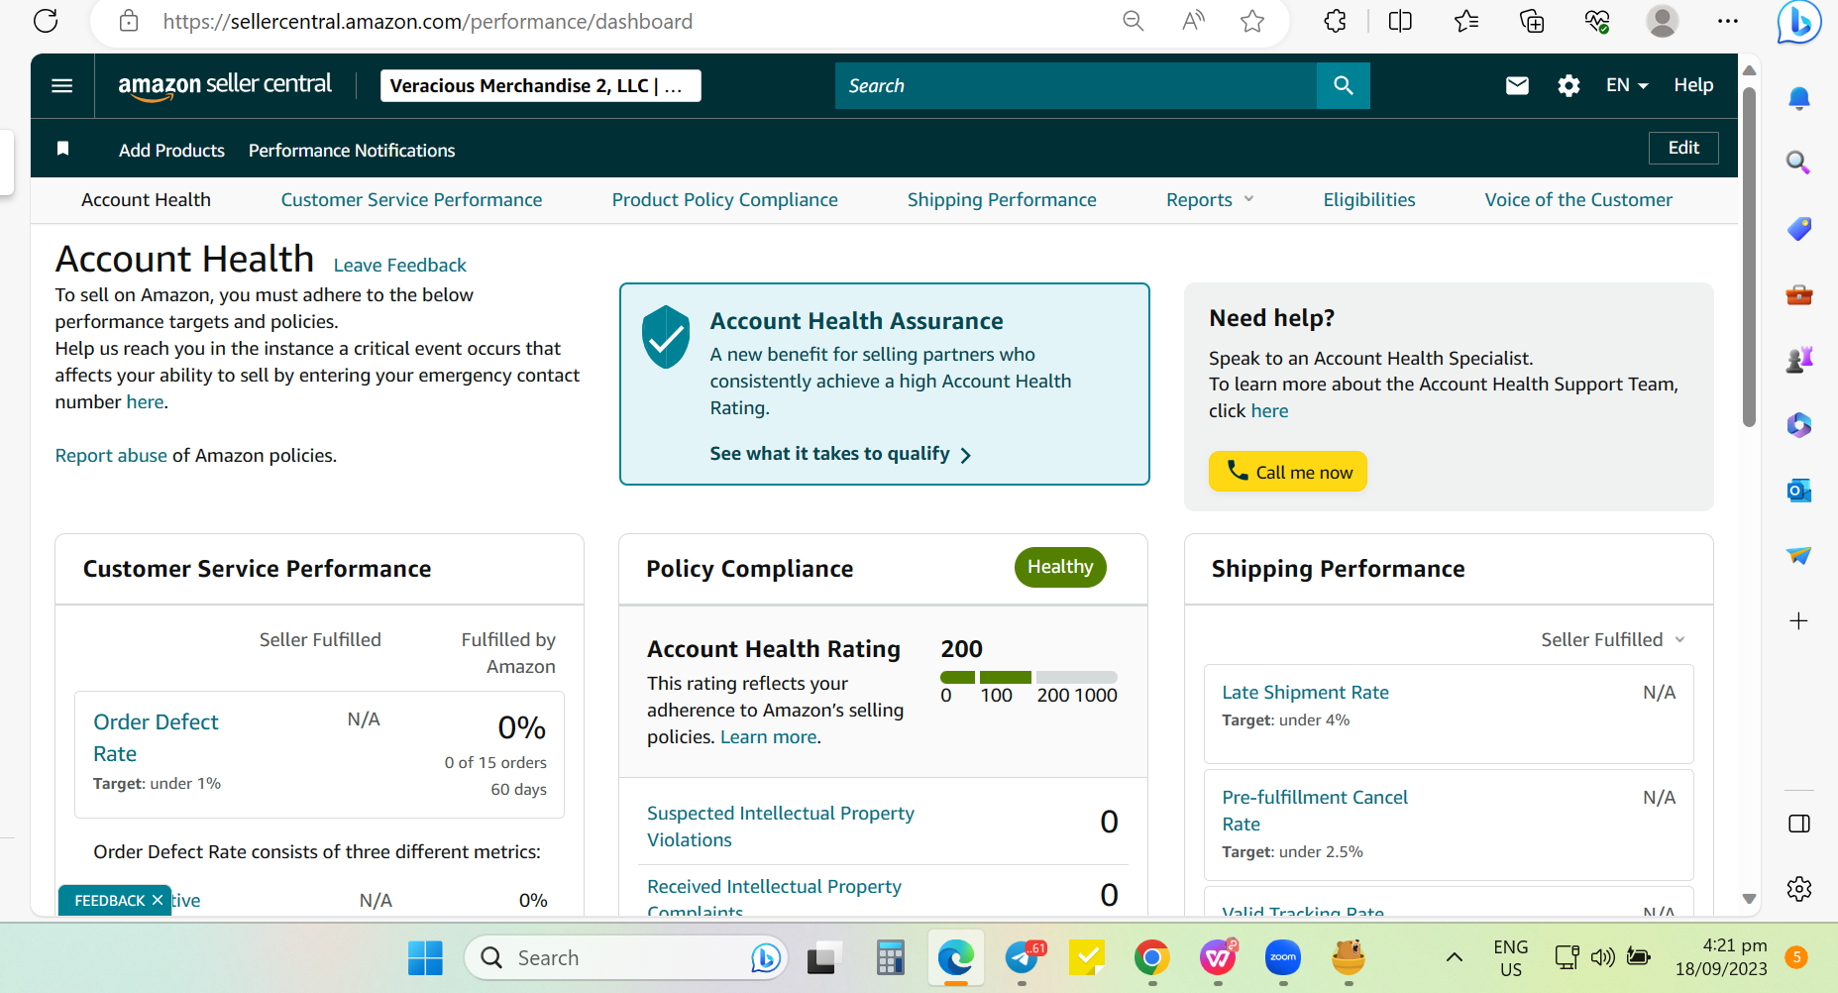Open the browser zoom control icon
The image size is (1838, 993).
pyautogui.click(x=1133, y=21)
